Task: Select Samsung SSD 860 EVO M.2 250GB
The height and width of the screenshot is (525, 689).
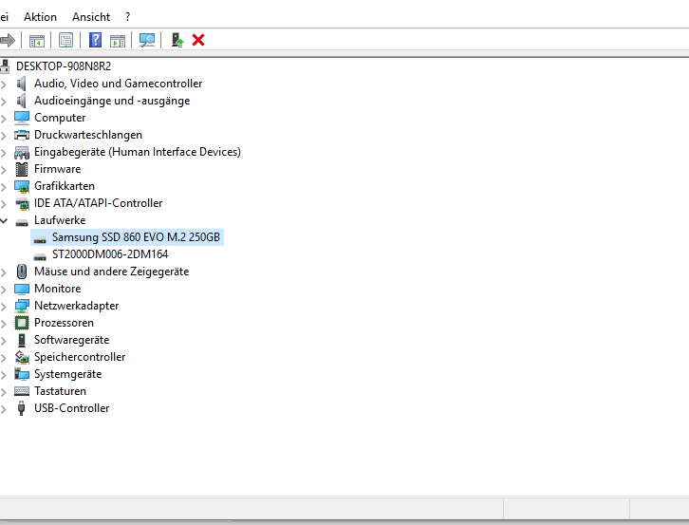Action: [x=136, y=237]
